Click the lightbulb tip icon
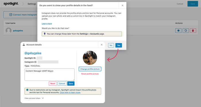Image resolution: width=201 pixels, height=107 pixels. tap(45, 34)
